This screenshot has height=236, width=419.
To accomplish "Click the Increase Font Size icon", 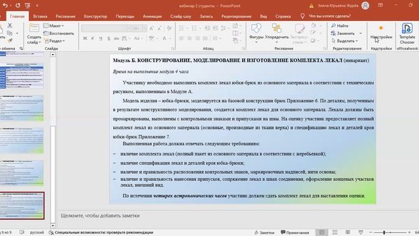I will coord(151,28).
